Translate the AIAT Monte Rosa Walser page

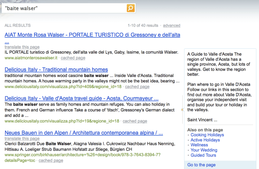coord(22,47)
